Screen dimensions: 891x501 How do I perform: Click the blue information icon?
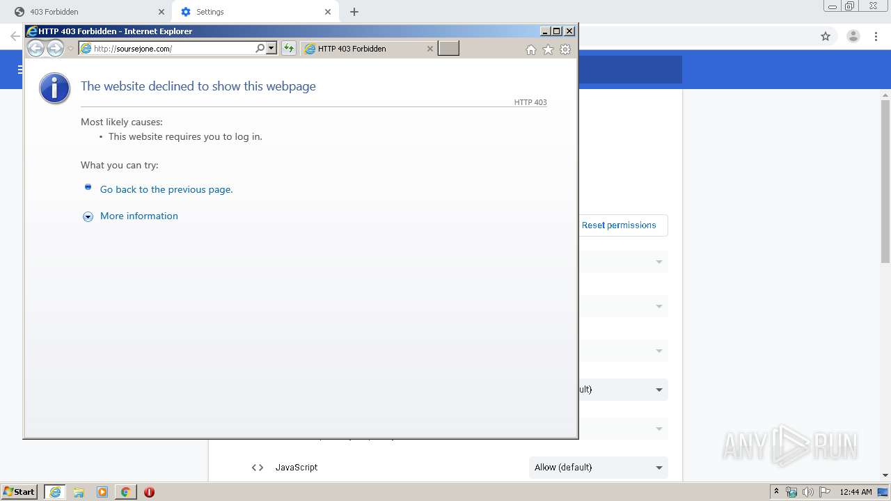(54, 88)
